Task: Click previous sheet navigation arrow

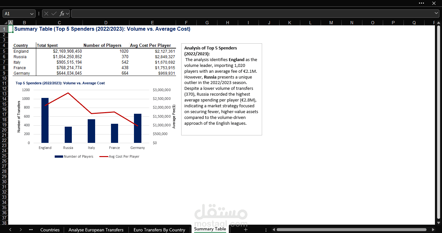Action: coord(10,229)
